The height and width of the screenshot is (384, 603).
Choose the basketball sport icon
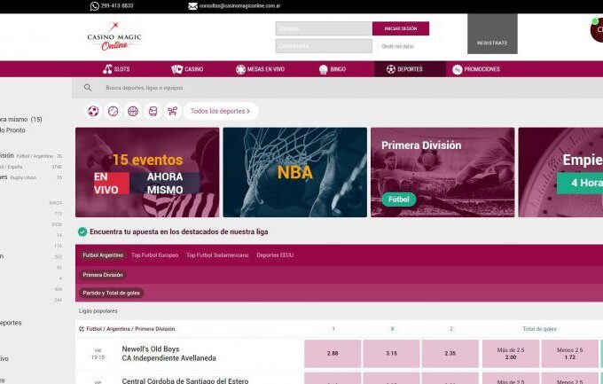[132, 112]
